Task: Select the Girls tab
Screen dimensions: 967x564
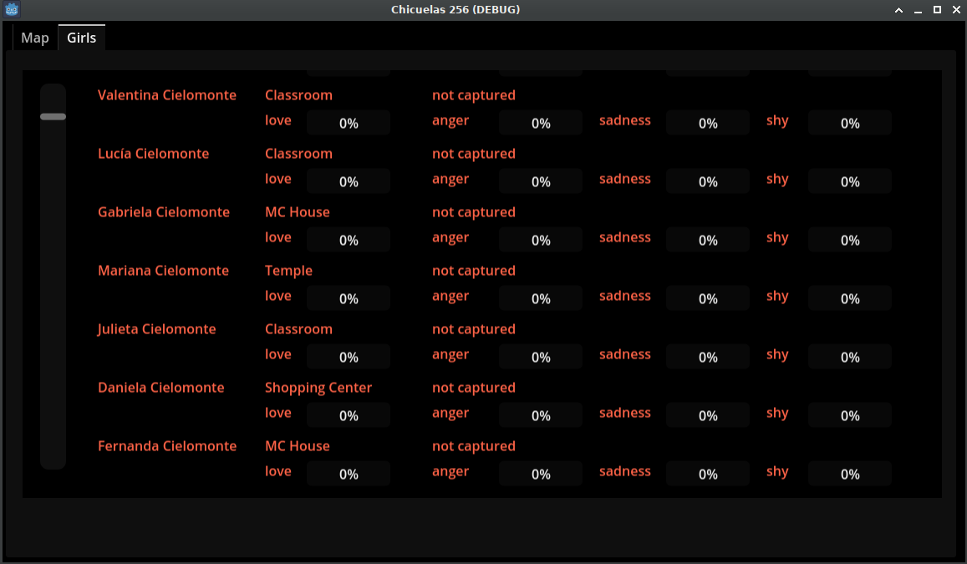Action: [x=81, y=38]
